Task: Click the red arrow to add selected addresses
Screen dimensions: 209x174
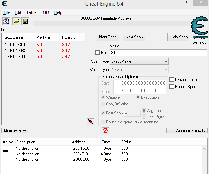Action: 90,121
